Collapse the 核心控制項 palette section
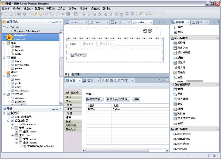The width and height of the screenshot is (221, 159). (172, 38)
